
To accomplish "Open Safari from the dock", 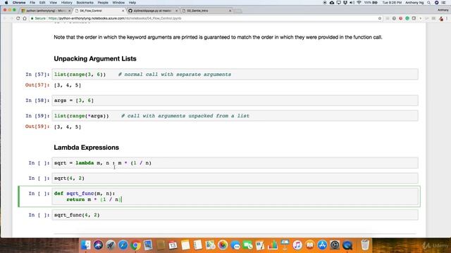I will 123,245.
